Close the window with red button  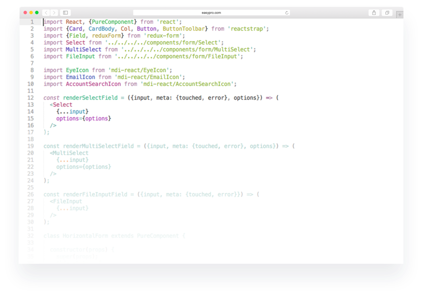click(25, 12)
